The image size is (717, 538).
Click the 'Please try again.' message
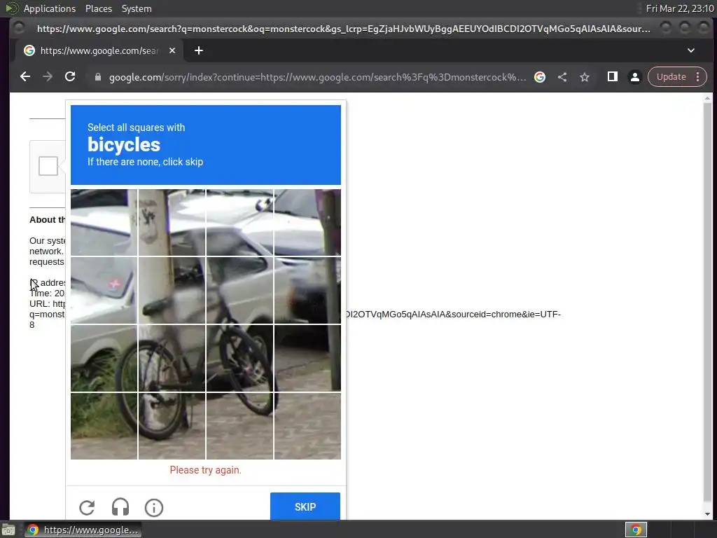pyautogui.click(x=205, y=470)
